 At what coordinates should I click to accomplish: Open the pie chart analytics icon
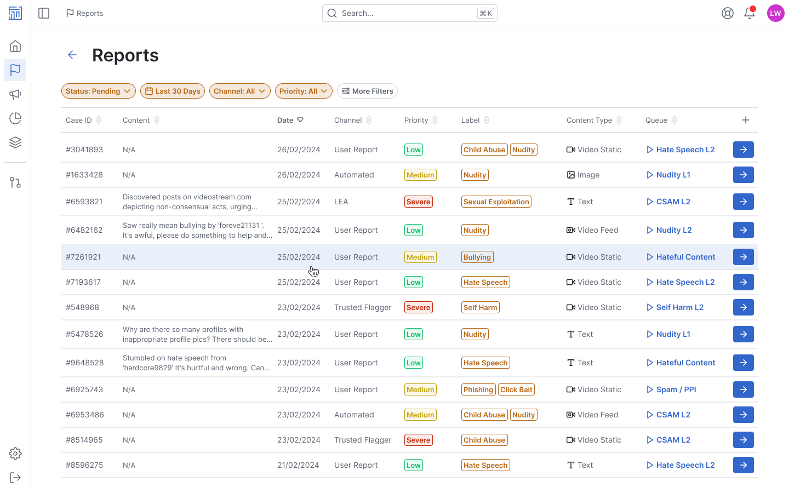point(15,118)
